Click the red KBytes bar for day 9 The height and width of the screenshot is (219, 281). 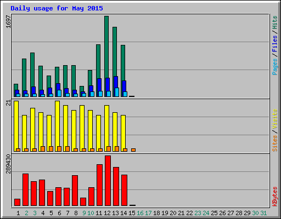(83, 202)
